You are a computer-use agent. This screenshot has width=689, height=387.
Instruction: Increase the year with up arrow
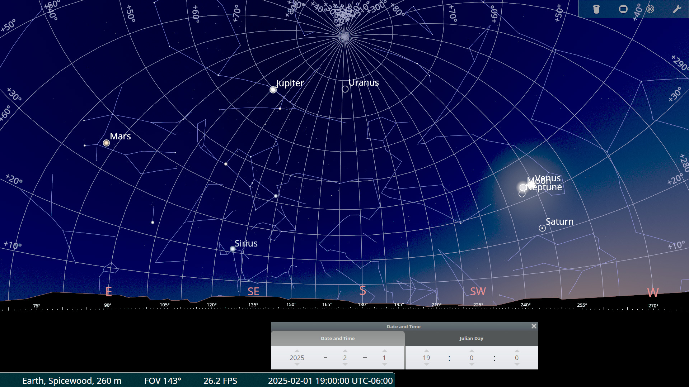[x=297, y=351]
